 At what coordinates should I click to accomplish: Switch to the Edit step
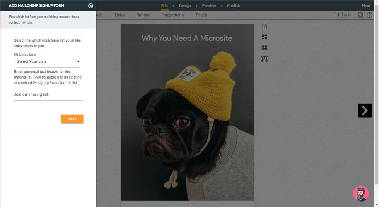point(165,5)
